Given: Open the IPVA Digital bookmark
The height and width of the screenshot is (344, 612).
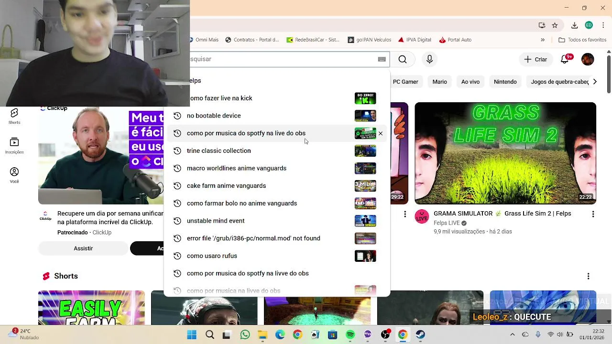Looking at the screenshot, I should [x=414, y=40].
